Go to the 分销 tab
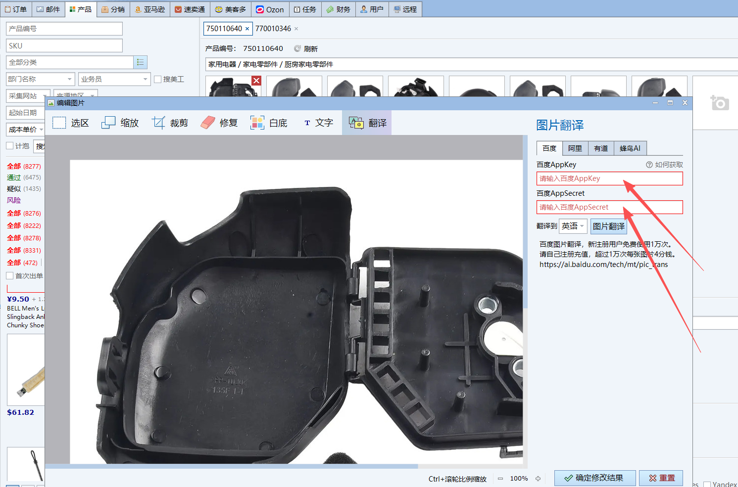 (x=113, y=9)
